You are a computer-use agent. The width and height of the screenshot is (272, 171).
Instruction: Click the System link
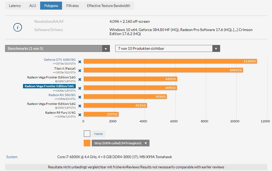(x=12, y=157)
